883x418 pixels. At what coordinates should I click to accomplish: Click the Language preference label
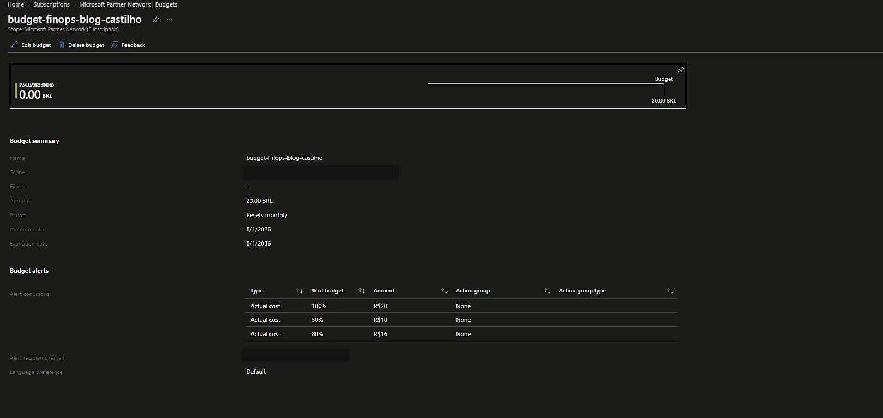pos(36,372)
